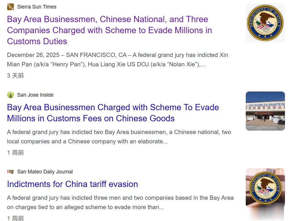Screen dimensions: 300x221
Task: Click 'Millions in Customs Fees on Chinese Goods' line
Action: [x=91, y=118]
